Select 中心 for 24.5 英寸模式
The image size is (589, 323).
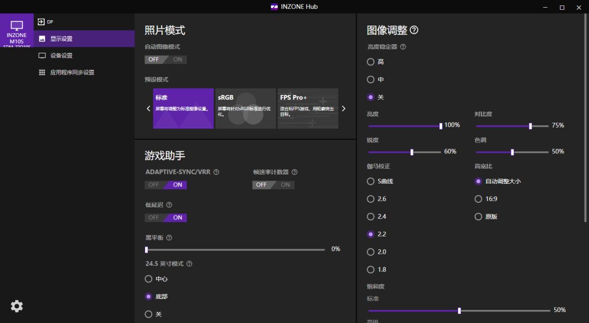(148, 279)
